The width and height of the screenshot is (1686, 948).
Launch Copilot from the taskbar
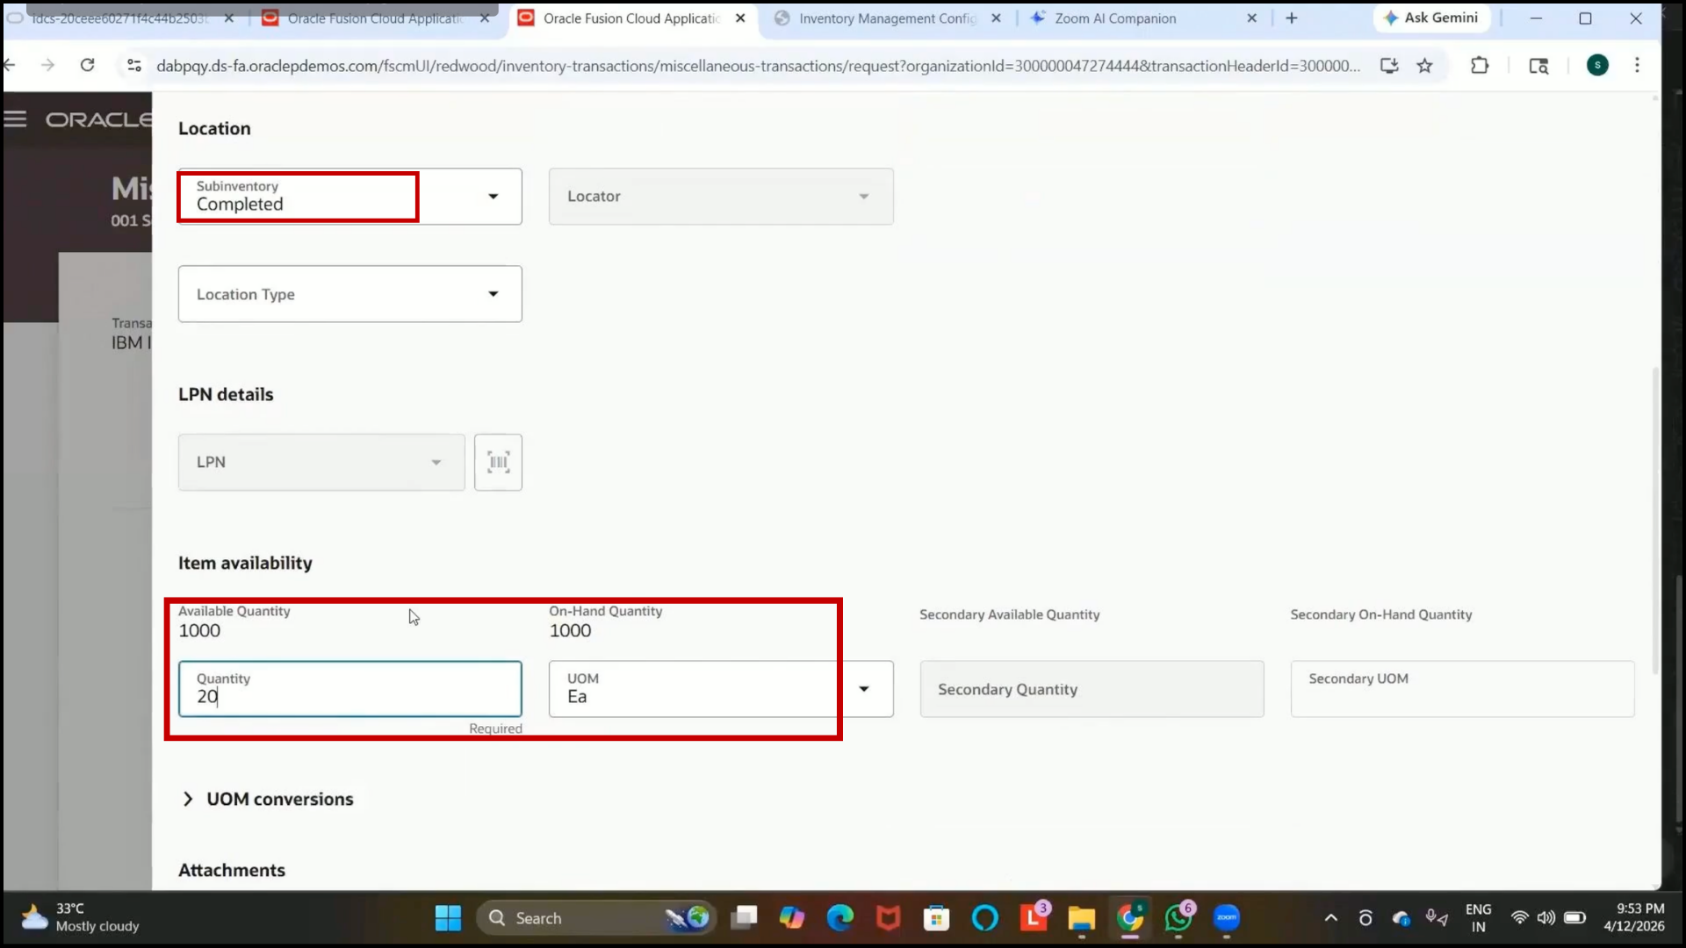pyautogui.click(x=792, y=918)
